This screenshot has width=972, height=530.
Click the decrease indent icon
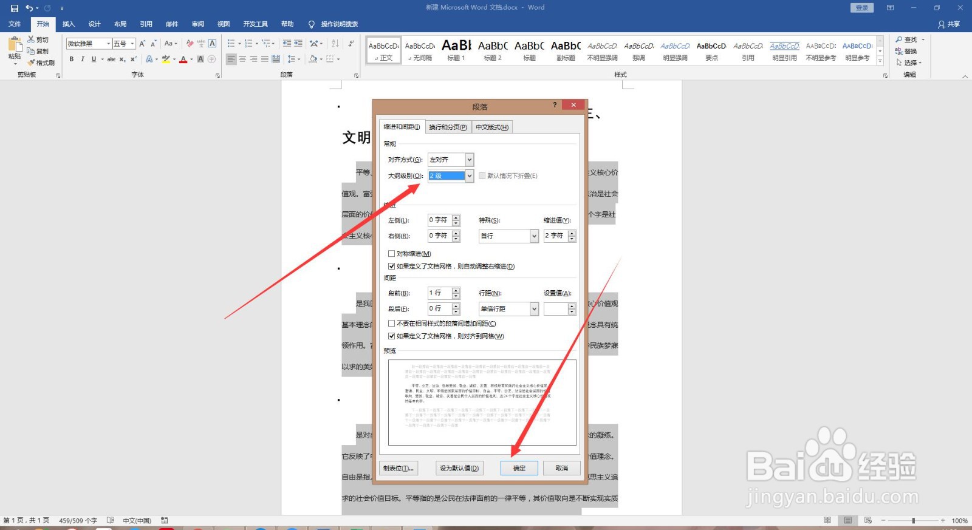point(287,44)
